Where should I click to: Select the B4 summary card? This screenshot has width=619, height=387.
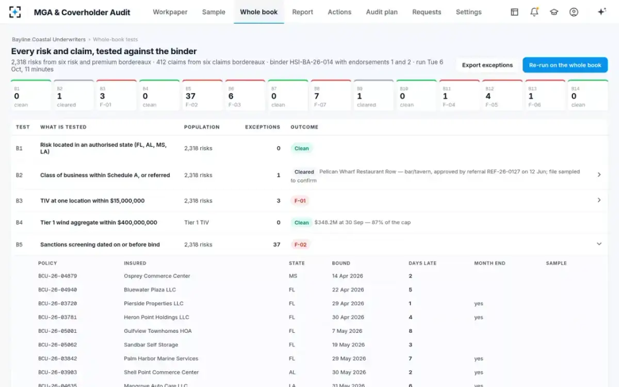click(159, 95)
